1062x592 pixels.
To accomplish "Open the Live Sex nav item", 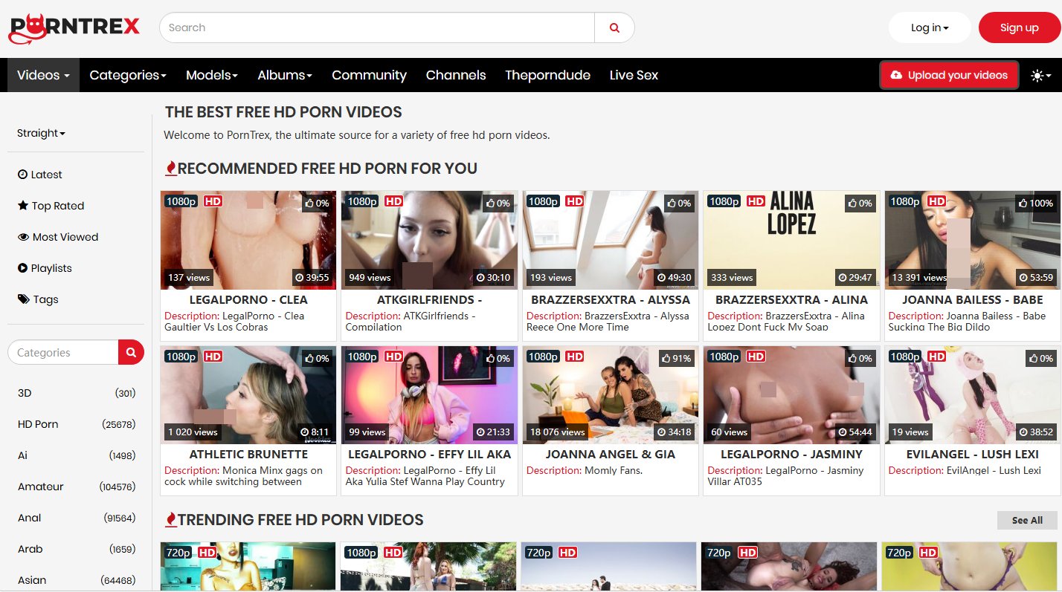I will (634, 75).
